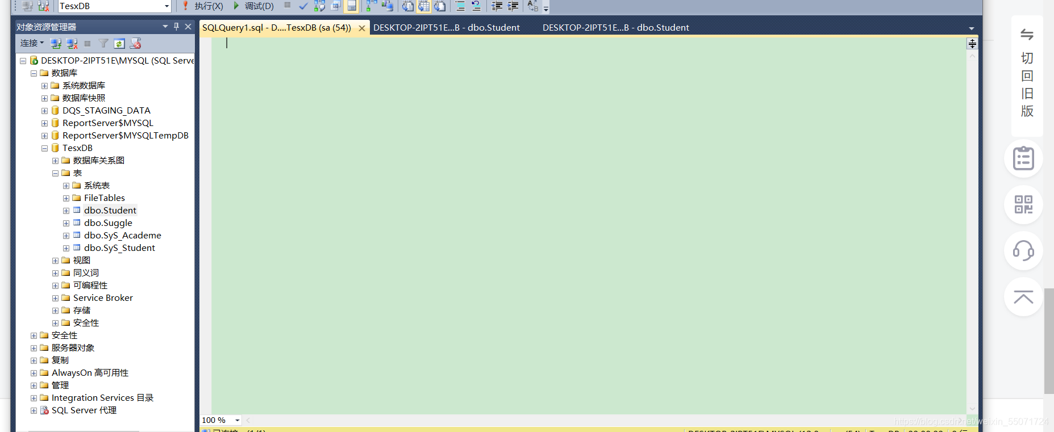Click the 执行(X) execute button
Image resolution: width=1054 pixels, height=432 pixels.
(x=203, y=6)
